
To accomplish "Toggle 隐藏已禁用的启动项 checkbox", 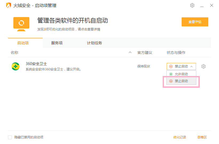I will (10, 137).
